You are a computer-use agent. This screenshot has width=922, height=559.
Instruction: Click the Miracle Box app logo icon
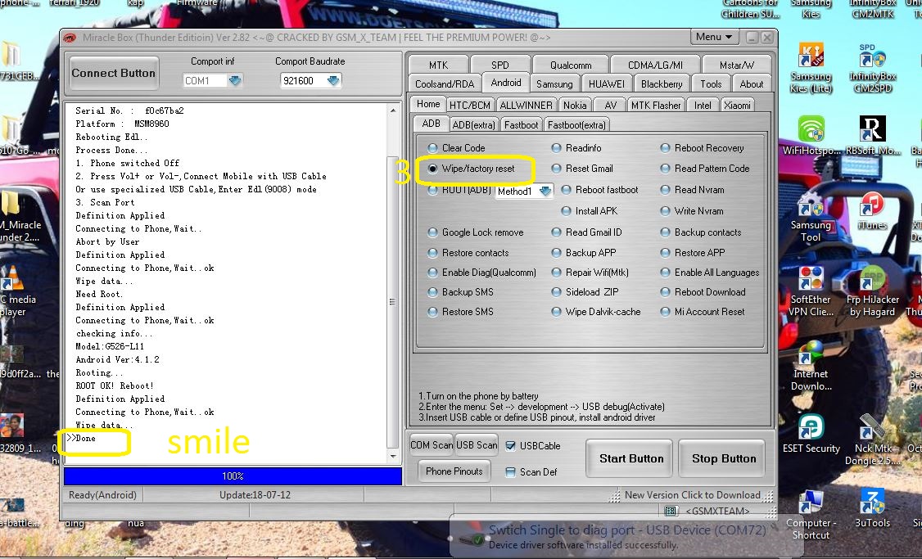point(70,38)
